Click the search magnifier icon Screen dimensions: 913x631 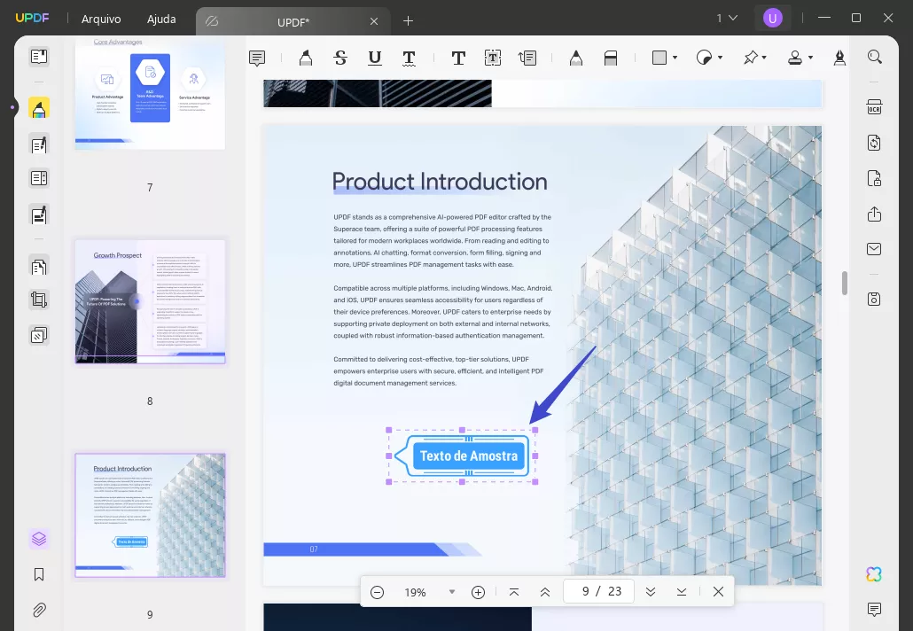[x=874, y=58]
